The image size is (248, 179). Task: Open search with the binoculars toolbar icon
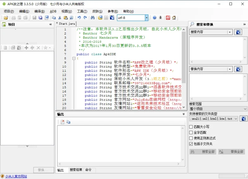(x=93, y=18)
